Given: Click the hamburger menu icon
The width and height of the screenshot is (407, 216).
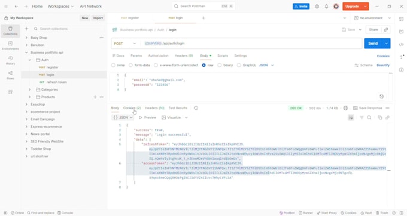Looking at the screenshot, I should pos(6,6).
